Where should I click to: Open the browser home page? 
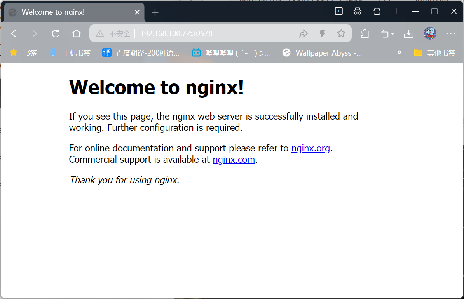(x=76, y=33)
